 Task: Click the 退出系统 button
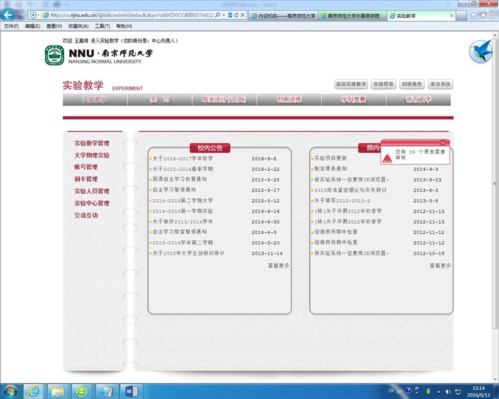pyautogui.click(x=440, y=84)
